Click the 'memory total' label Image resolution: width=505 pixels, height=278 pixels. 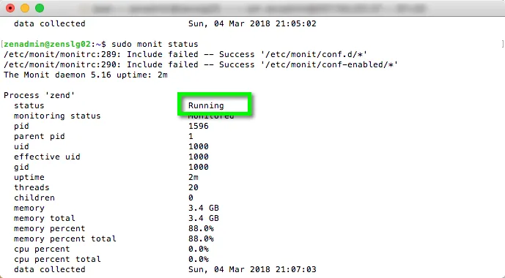click(45, 218)
